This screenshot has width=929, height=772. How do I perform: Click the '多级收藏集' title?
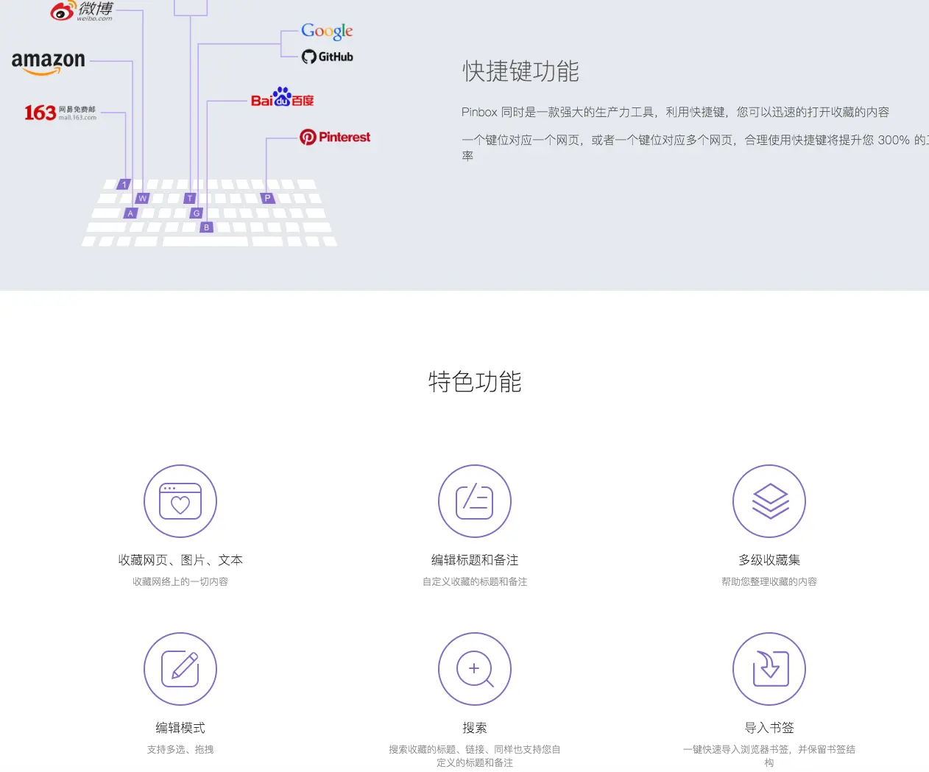769,560
